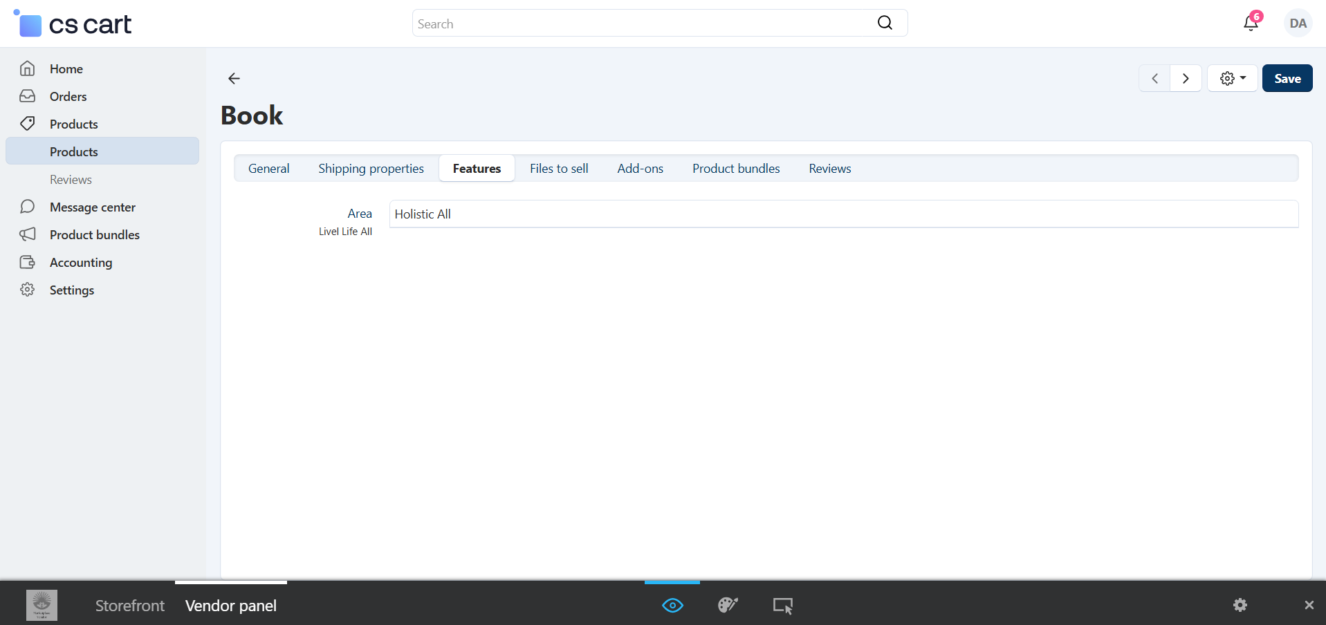Click the back arrow above Book
The image size is (1326, 625).
pyautogui.click(x=234, y=79)
